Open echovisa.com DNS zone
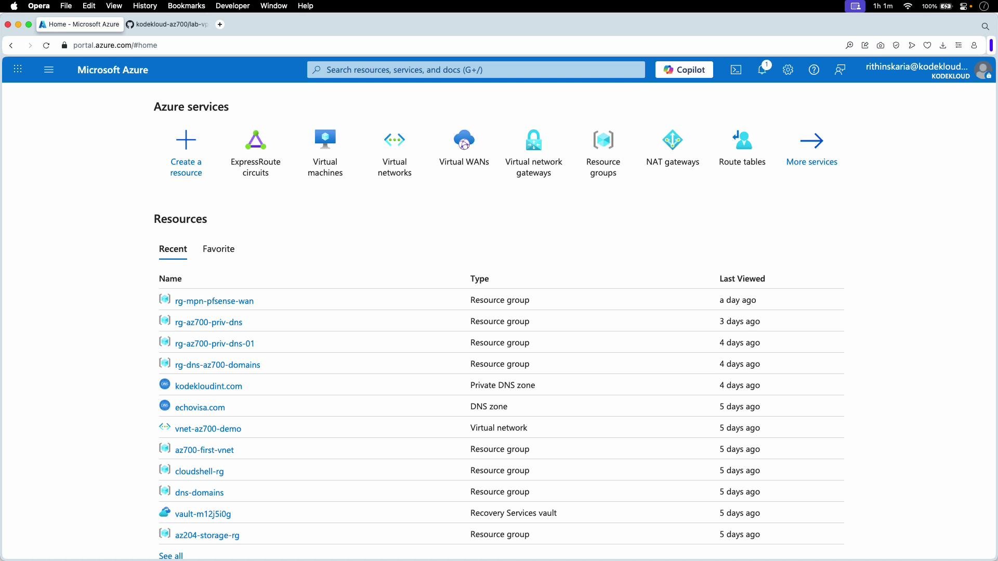 point(200,407)
